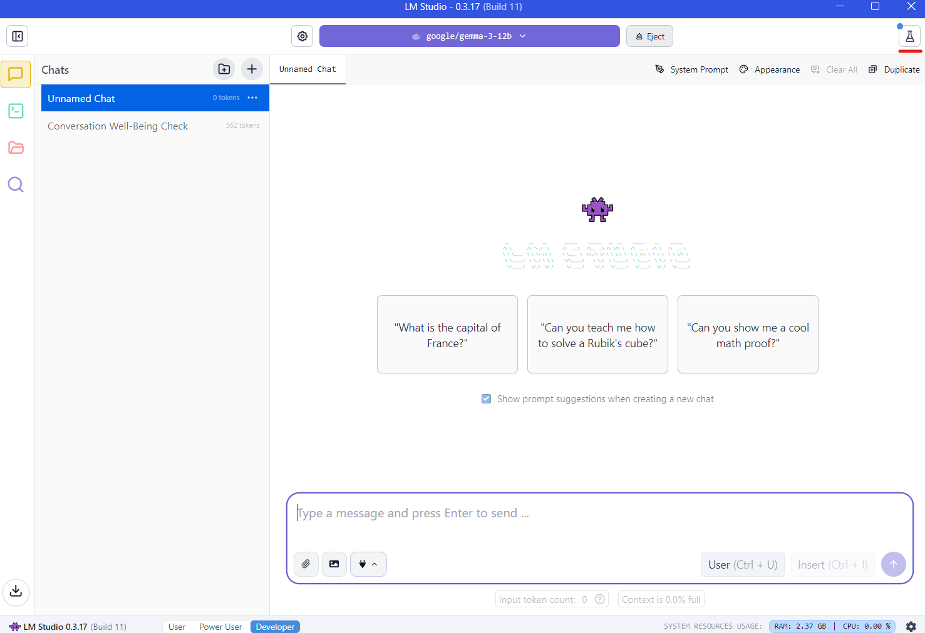Duplicate the current chat

894,69
